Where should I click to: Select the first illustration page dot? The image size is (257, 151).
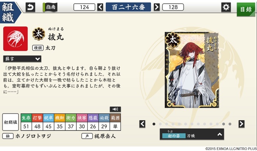(154, 124)
